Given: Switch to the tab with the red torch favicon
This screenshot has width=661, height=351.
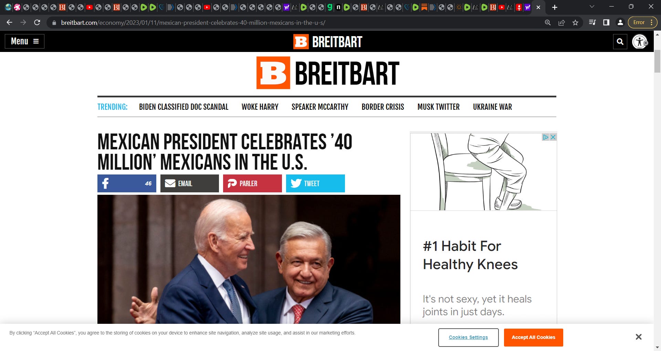Looking at the screenshot, I should [519, 7].
